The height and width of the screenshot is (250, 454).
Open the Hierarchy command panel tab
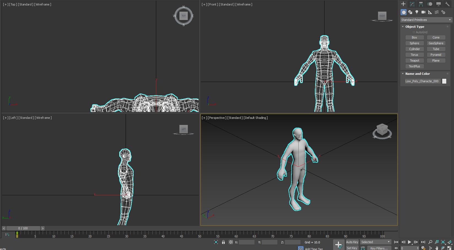coord(421,4)
